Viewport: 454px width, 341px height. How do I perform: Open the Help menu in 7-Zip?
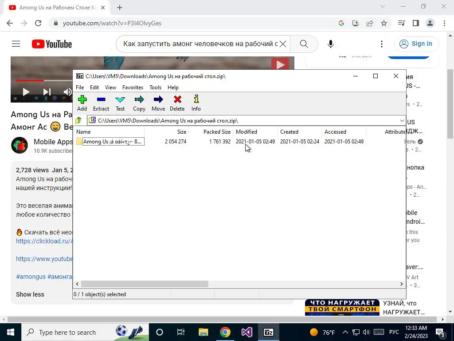pyautogui.click(x=173, y=87)
